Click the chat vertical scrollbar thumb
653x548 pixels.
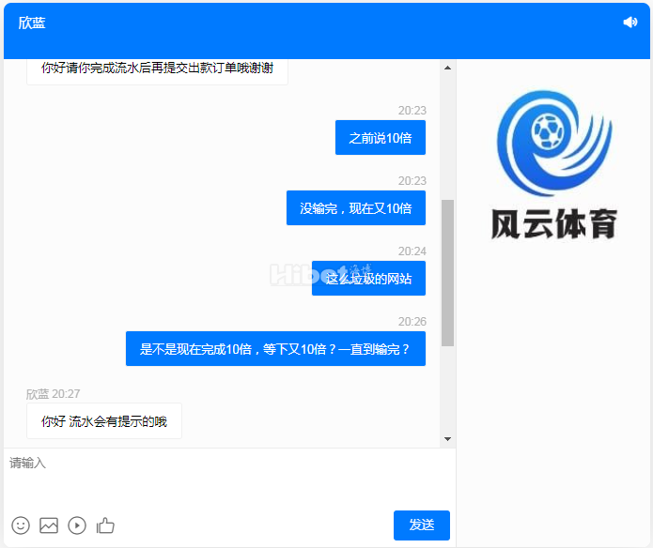447,272
